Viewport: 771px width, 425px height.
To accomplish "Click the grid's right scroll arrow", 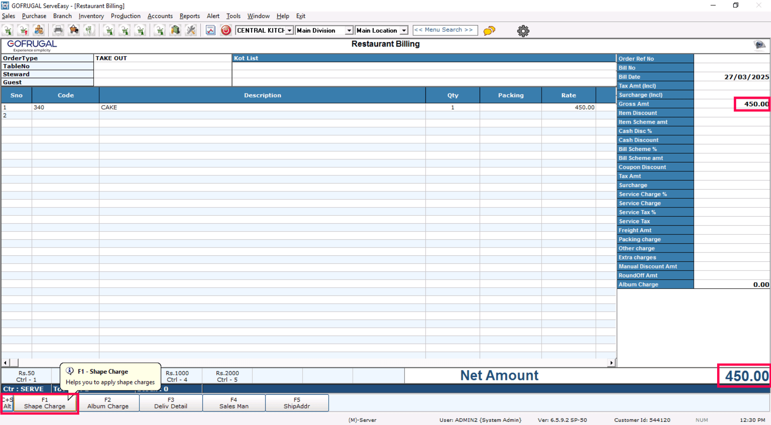I will pos(611,363).
